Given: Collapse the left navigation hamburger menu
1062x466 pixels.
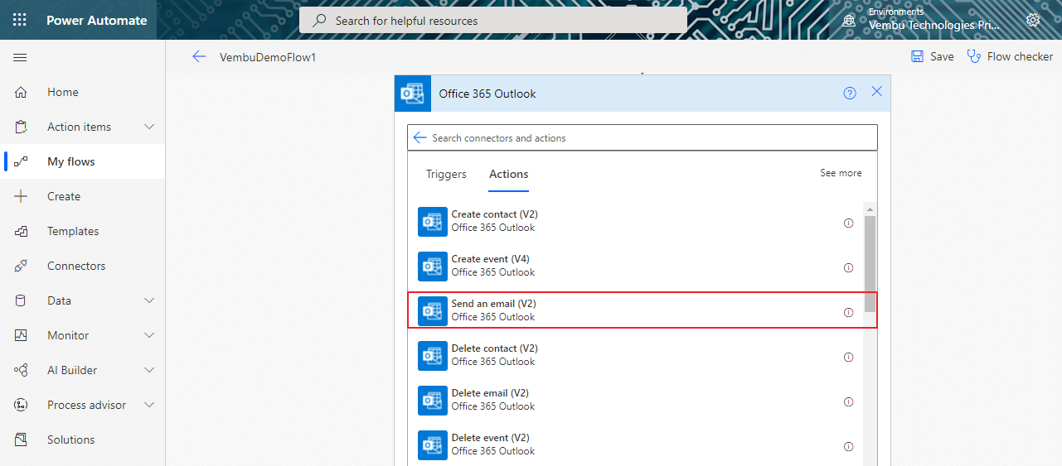Looking at the screenshot, I should [20, 57].
